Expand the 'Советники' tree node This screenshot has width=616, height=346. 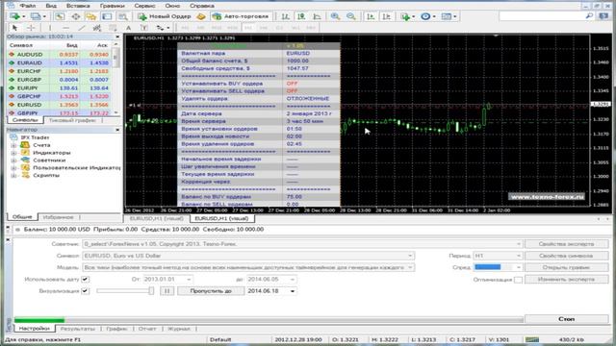tap(13, 161)
